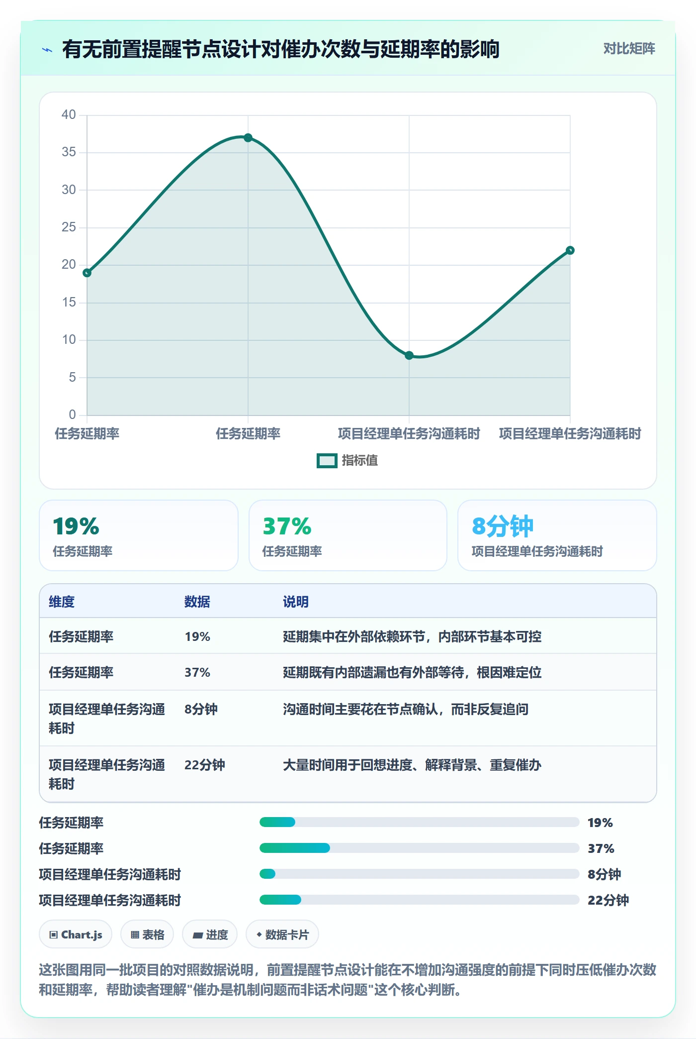The image size is (696, 1039).
Task: Toggle the 指标值 legend color box
Action: (327, 461)
